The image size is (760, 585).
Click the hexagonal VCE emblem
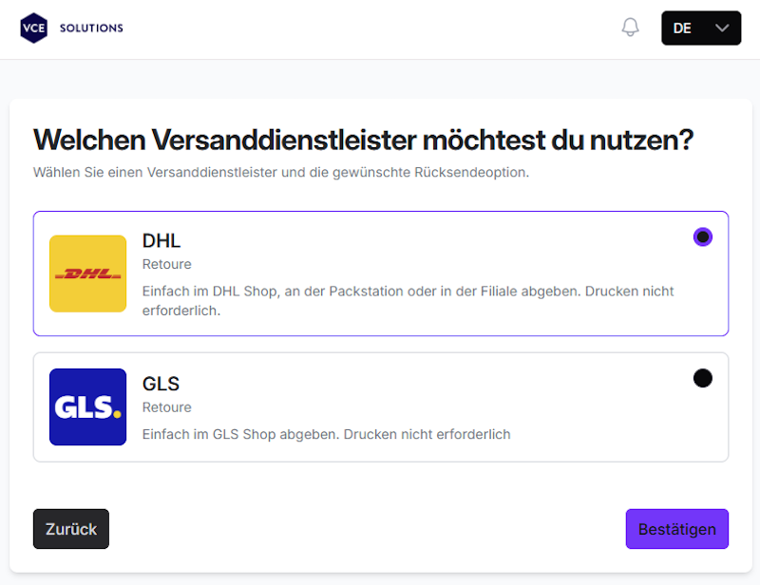click(x=32, y=27)
